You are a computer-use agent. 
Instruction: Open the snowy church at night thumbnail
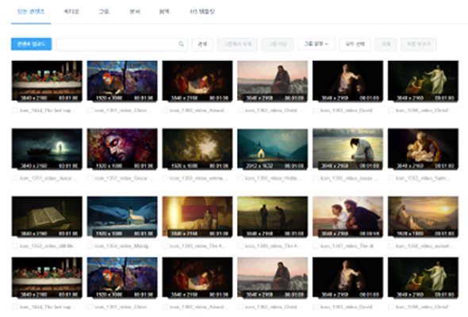pyautogui.click(x=122, y=217)
